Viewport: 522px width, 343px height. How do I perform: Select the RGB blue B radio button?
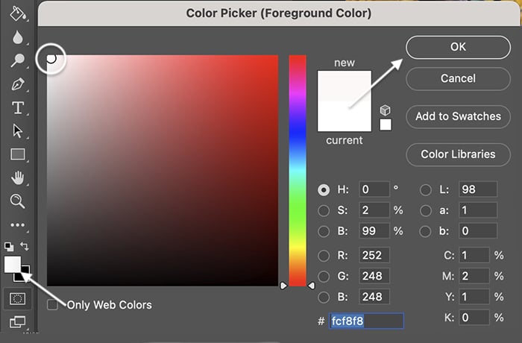click(x=324, y=297)
